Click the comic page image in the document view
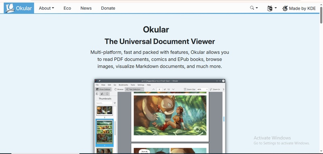This screenshot has width=323, height=154. (x=170, y=115)
